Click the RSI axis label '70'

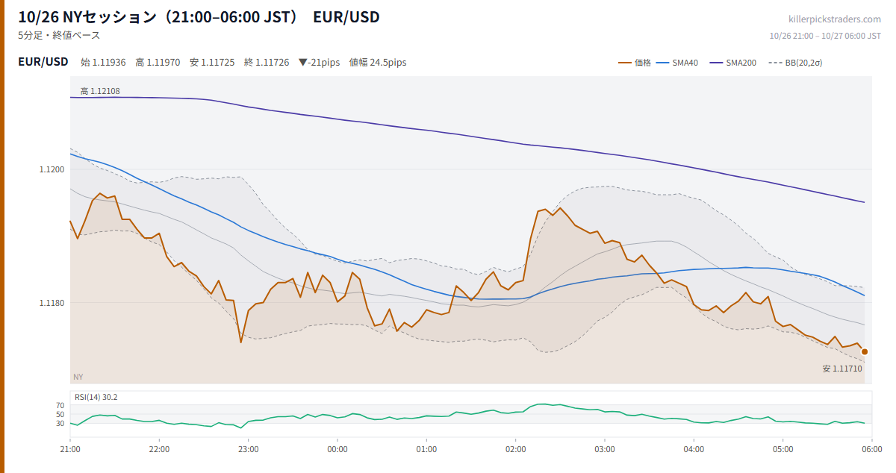pos(60,406)
